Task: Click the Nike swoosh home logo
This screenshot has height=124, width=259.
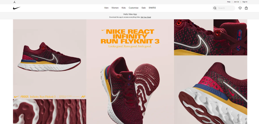Action: [x=17, y=8]
